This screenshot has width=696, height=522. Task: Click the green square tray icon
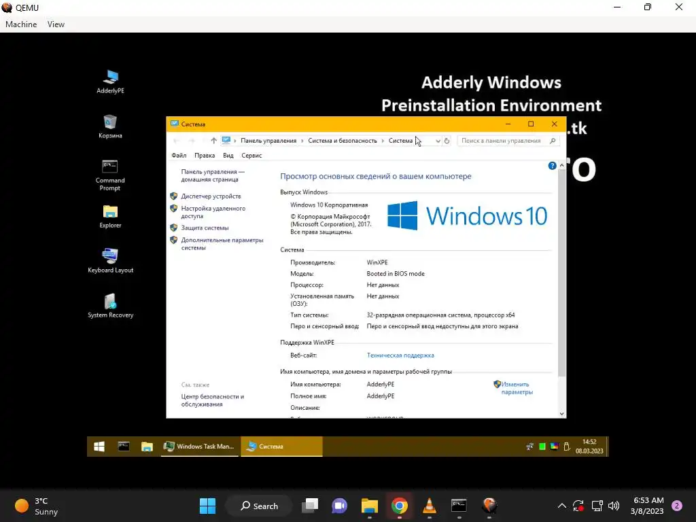542,447
